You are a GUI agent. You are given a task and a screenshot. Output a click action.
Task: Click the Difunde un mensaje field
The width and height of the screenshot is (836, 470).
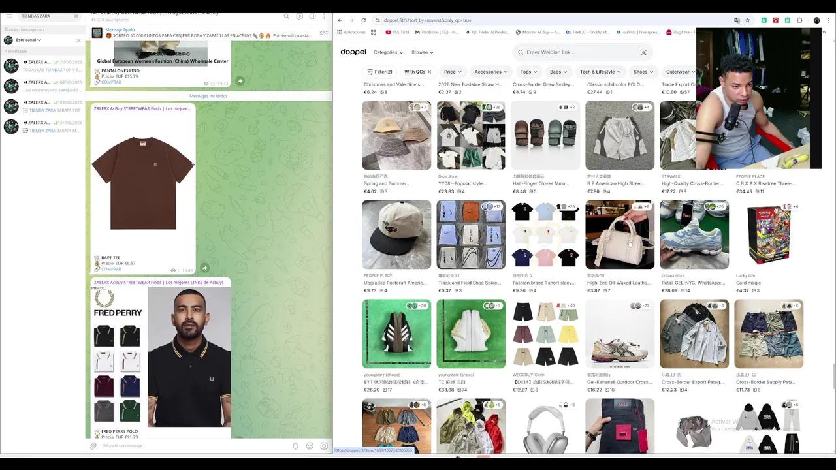click(x=193, y=446)
